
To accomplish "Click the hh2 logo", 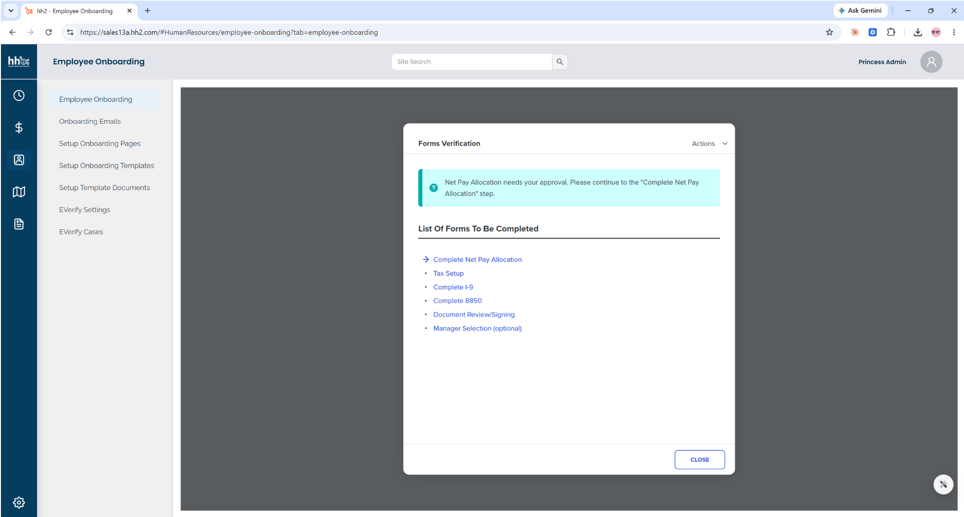I will click(x=19, y=61).
